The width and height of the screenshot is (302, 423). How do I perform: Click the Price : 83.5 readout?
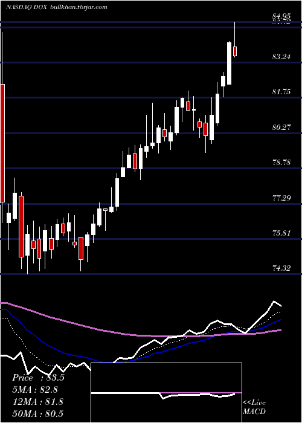[x=38, y=378]
